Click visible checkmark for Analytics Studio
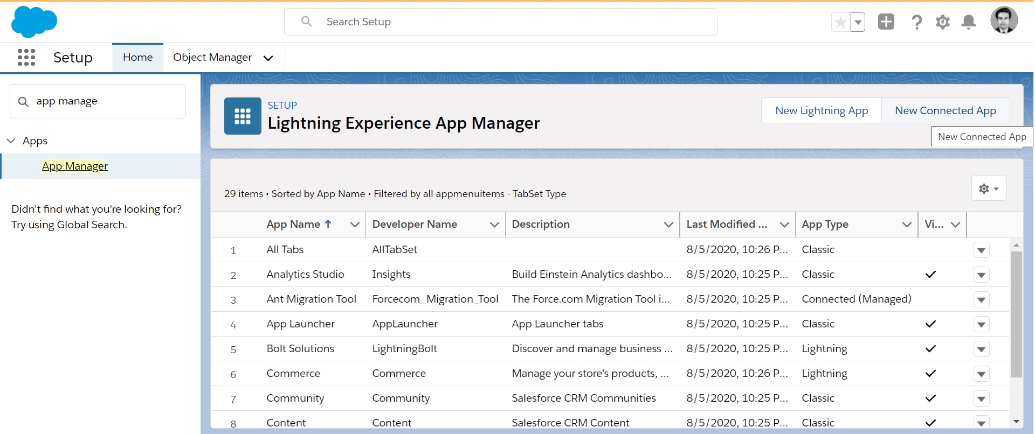 [930, 275]
